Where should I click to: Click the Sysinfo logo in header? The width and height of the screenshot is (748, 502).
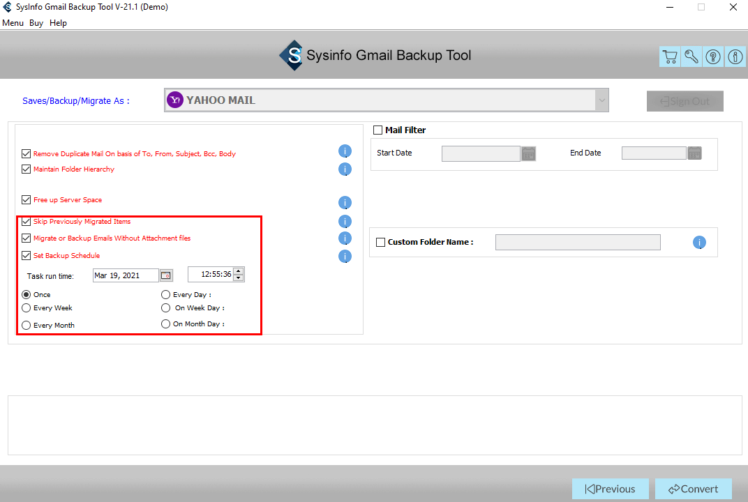pos(292,55)
